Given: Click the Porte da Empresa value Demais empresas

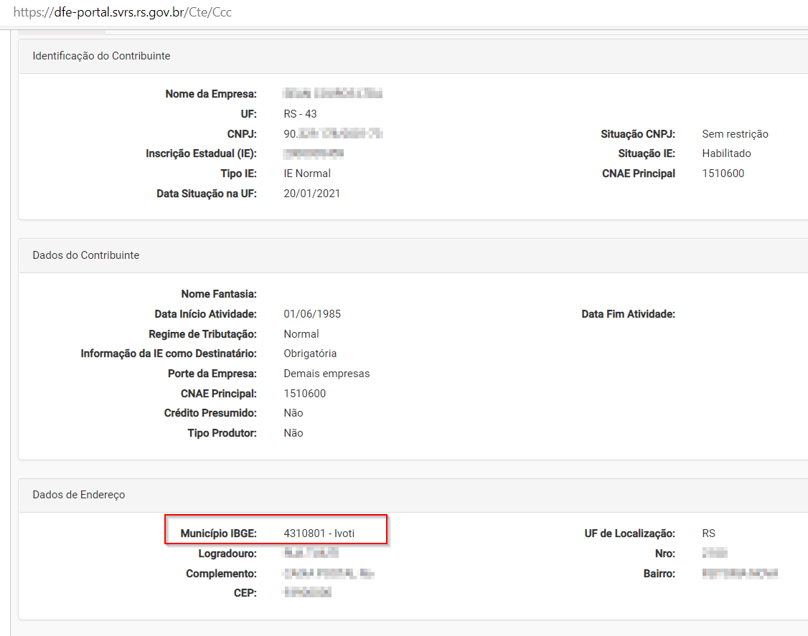Looking at the screenshot, I should click(x=327, y=374).
